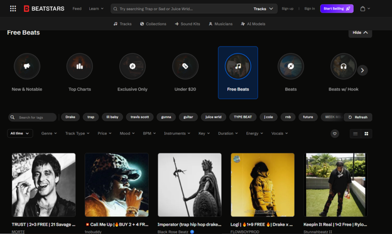Select the travis scott tag chip
The height and width of the screenshot is (234, 392).
[140, 117]
